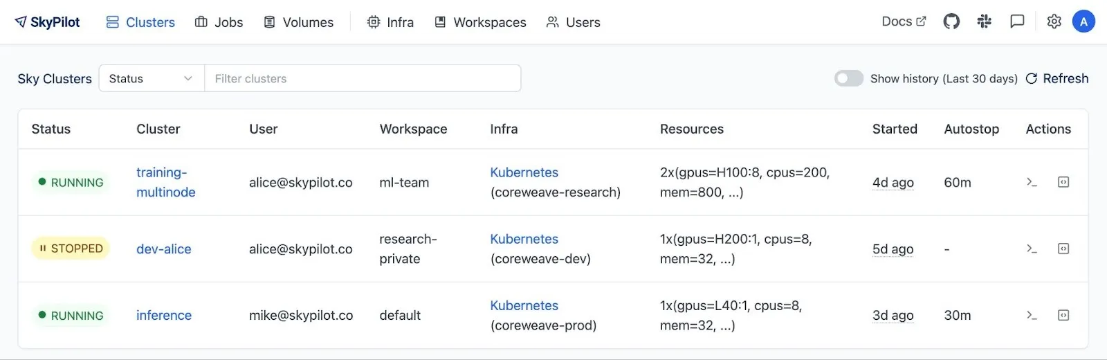Click the feedback chat bubble icon
The width and height of the screenshot is (1107, 360).
click(1017, 21)
